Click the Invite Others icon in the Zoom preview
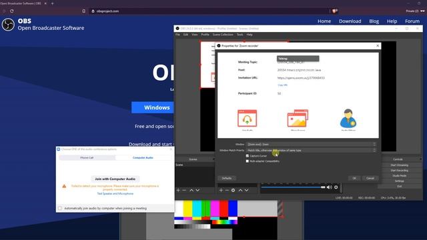This screenshot has height=240, width=427. pyautogui.click(x=348, y=119)
